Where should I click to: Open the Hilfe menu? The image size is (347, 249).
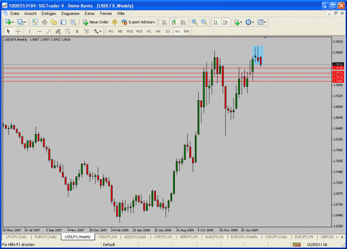pos(121,13)
